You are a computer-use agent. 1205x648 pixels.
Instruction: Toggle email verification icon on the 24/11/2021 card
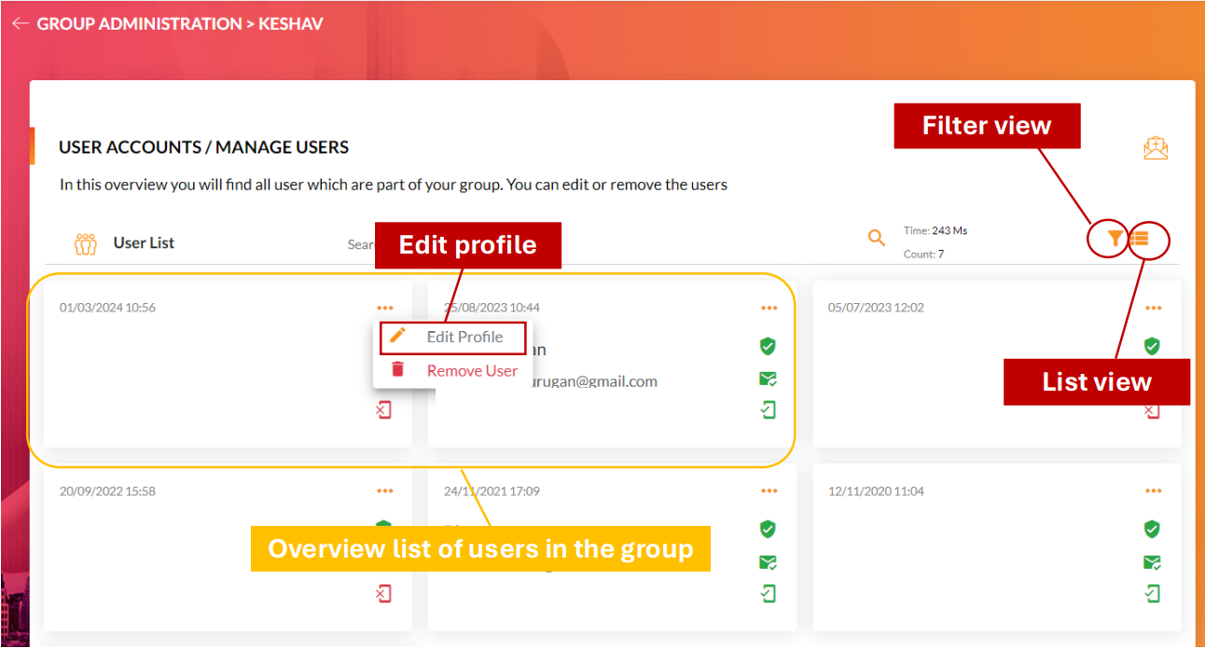767,561
